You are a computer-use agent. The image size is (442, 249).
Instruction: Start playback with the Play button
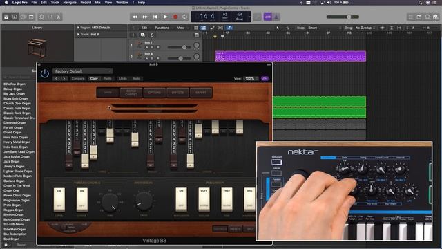(x=165, y=17)
